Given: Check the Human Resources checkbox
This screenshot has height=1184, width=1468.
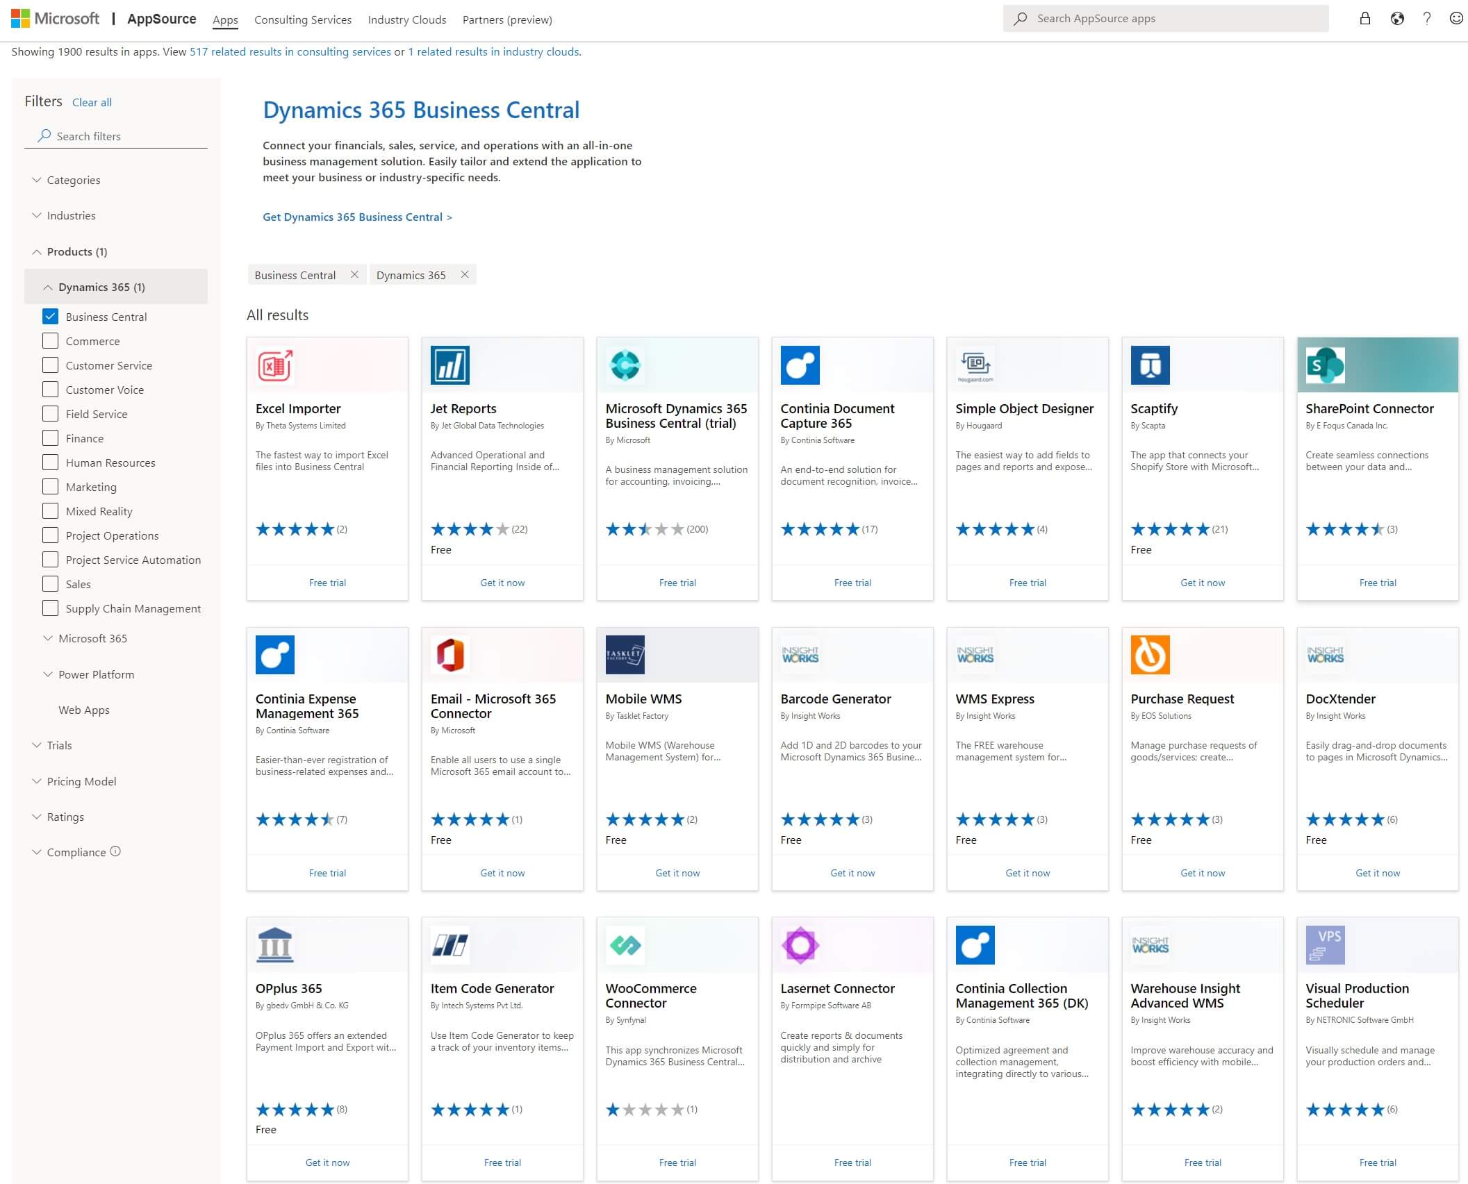Looking at the screenshot, I should (x=50, y=462).
